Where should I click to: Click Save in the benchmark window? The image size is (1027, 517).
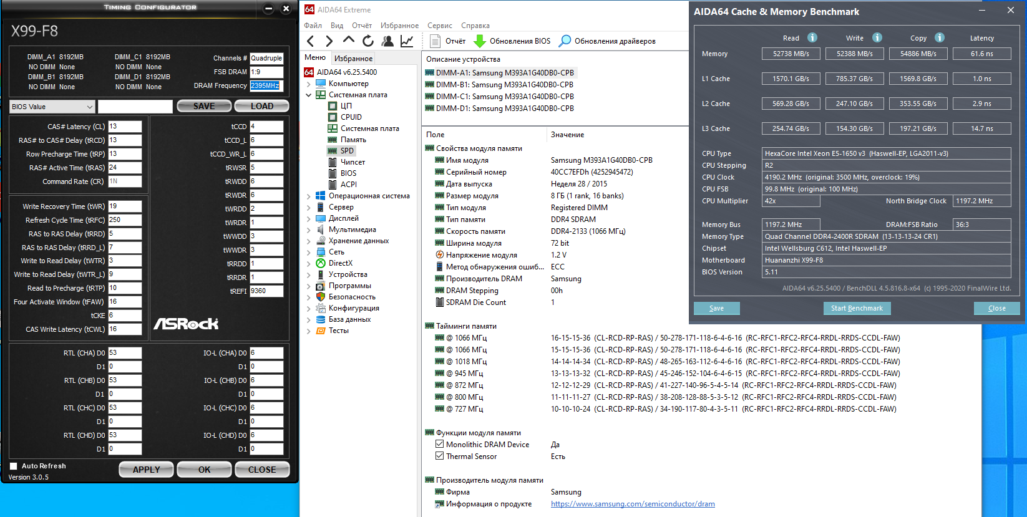coord(716,308)
